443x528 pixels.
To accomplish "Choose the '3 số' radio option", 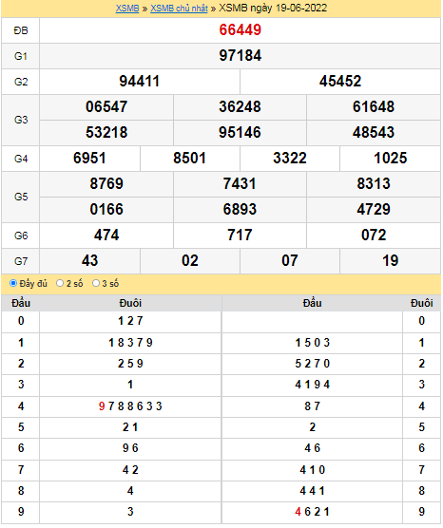I will pos(96,284).
